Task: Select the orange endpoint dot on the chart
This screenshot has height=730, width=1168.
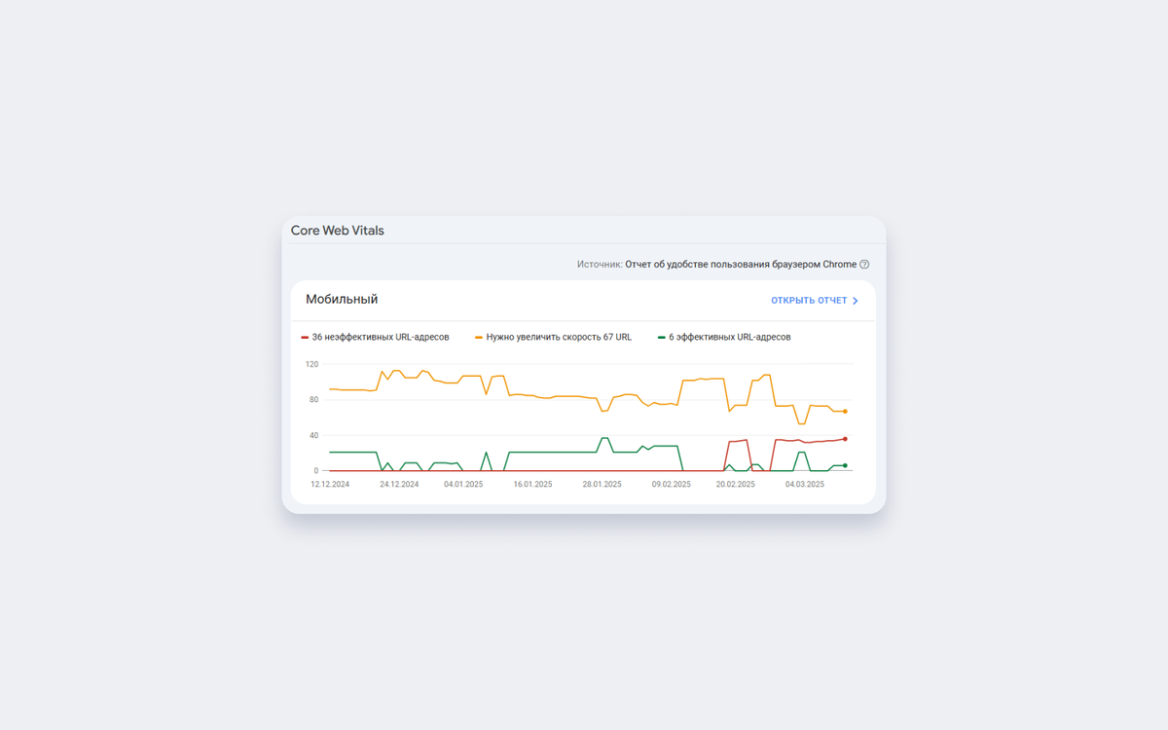Action: tap(845, 412)
